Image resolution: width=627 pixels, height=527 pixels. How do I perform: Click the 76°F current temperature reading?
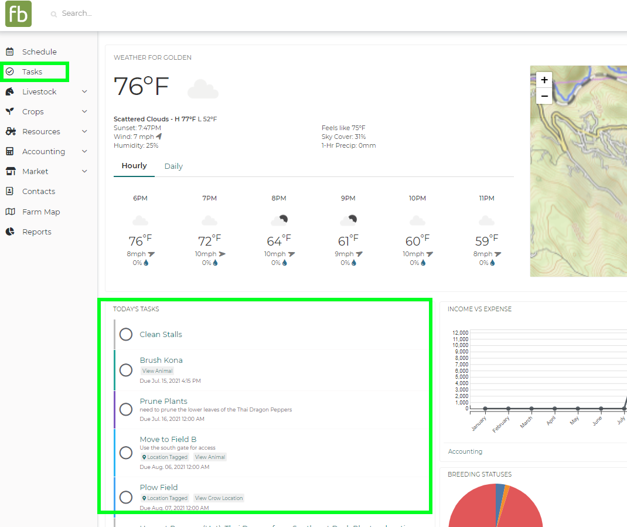tap(141, 86)
